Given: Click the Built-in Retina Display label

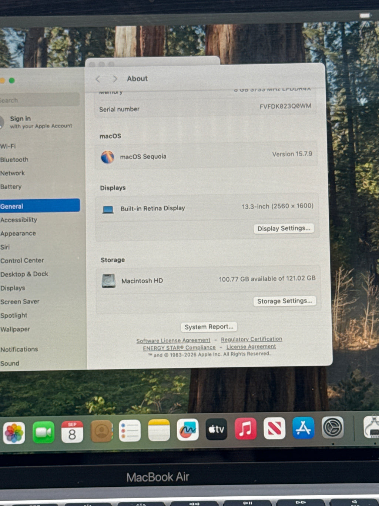Looking at the screenshot, I should (153, 209).
